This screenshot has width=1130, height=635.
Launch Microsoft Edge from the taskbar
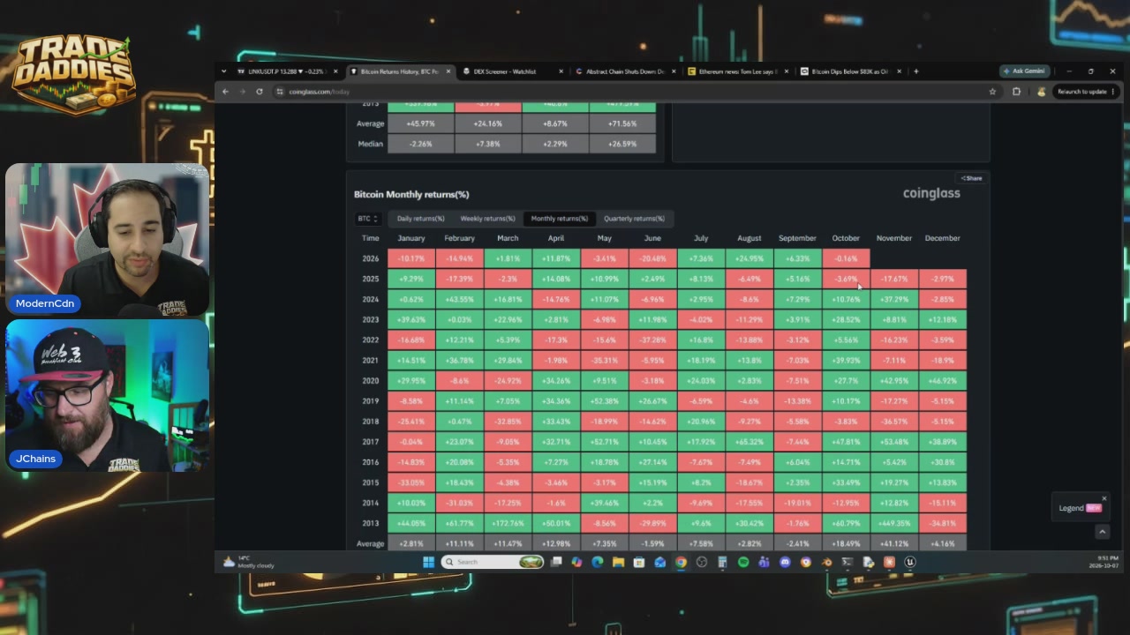(x=598, y=562)
